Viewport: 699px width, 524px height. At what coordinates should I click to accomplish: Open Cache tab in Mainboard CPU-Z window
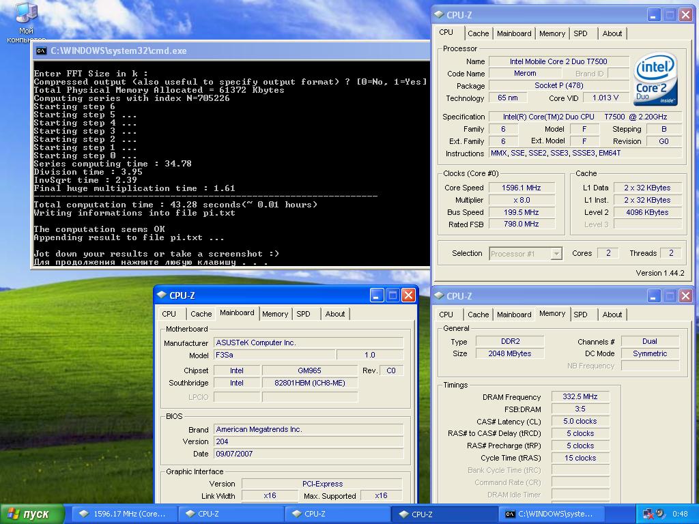(x=201, y=314)
